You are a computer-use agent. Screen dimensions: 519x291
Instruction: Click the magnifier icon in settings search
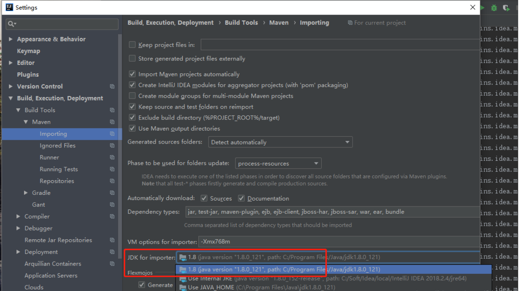pyautogui.click(x=12, y=24)
